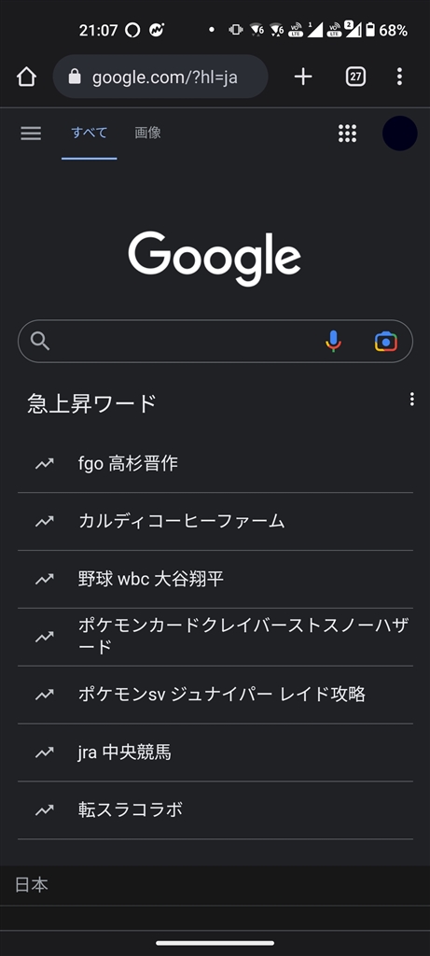
Task: Open Chrome's three-dot overflow menu
Action: click(x=399, y=77)
